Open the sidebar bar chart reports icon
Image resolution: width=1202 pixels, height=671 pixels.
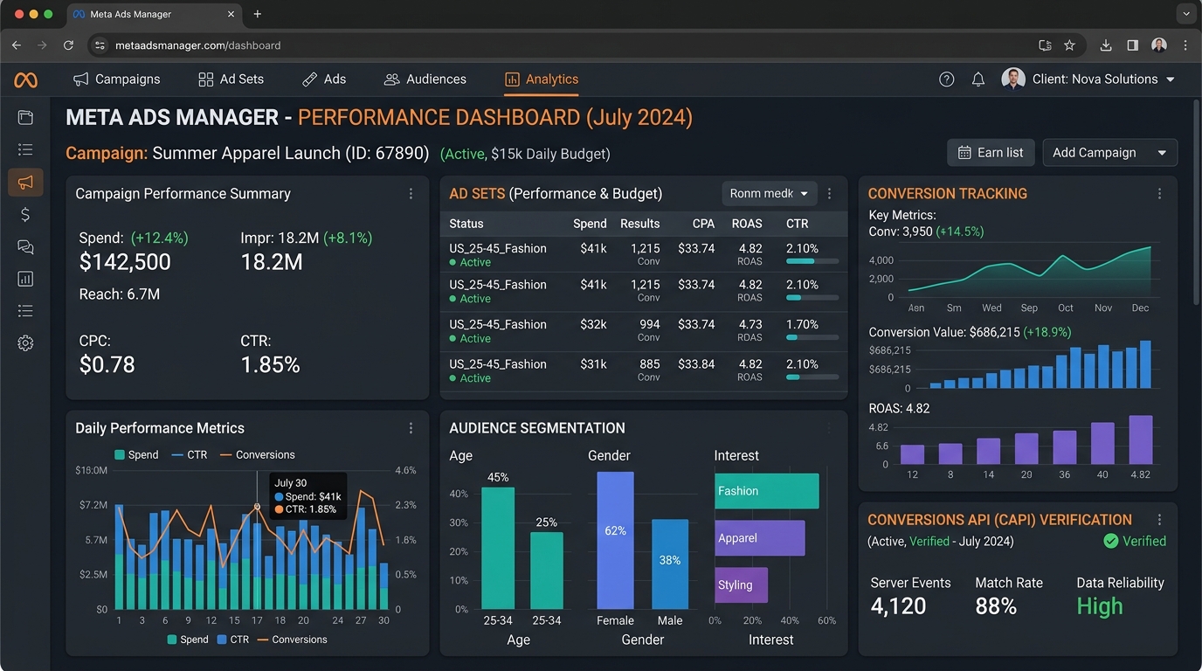(25, 280)
